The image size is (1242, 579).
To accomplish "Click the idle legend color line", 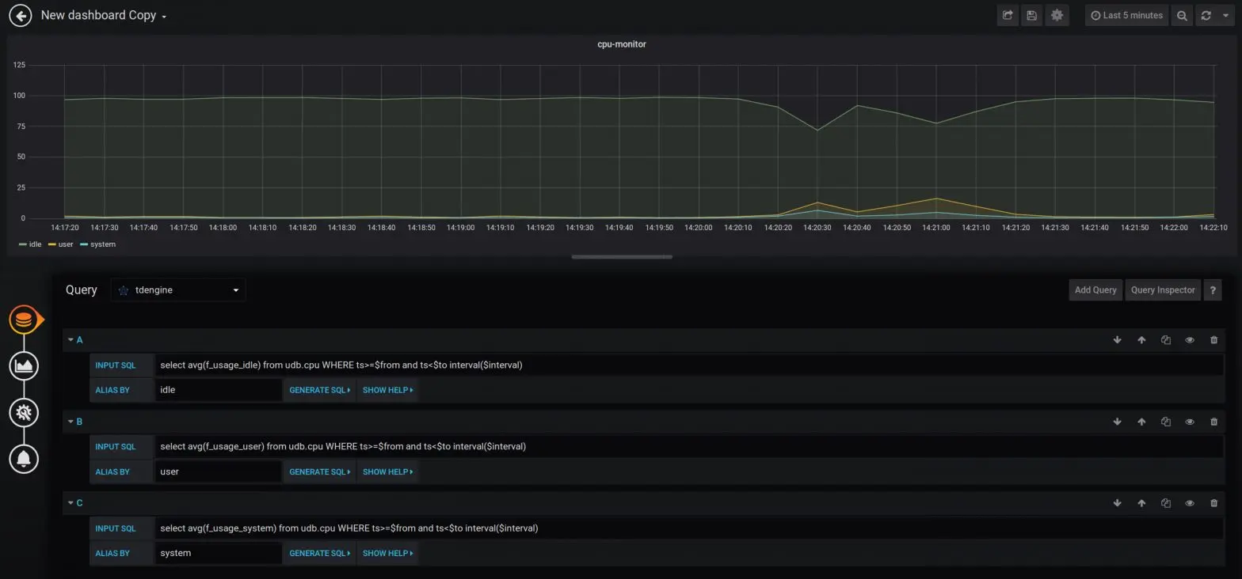I will click(22, 244).
